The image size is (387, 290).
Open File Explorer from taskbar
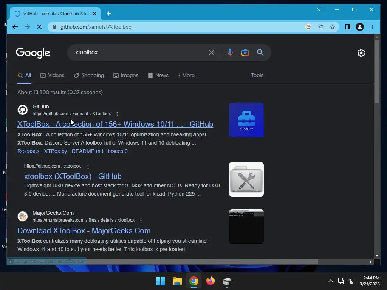[177, 281]
